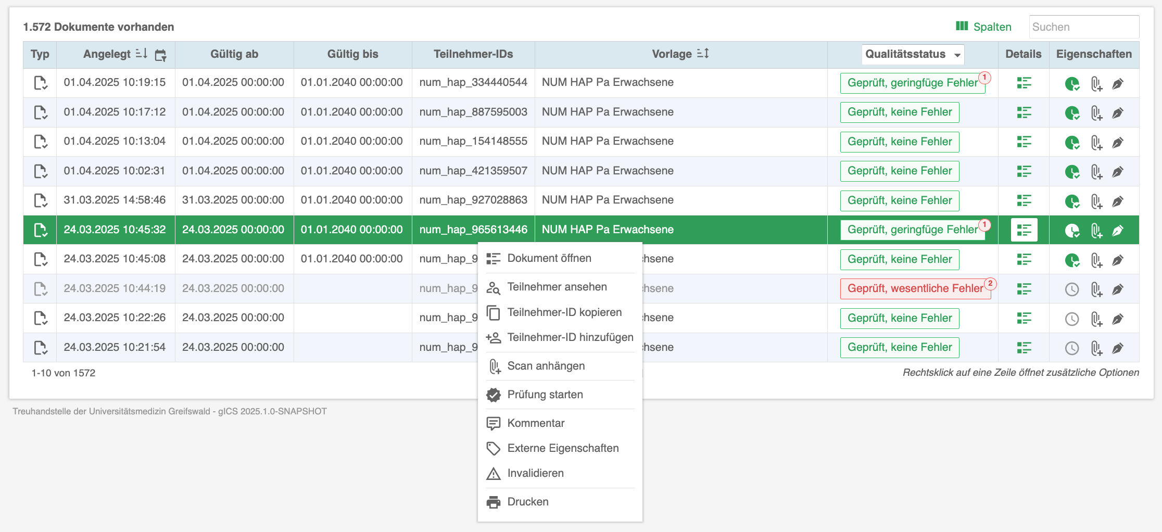Attach scan icon in row 24.03.2025 10:45:08

click(1096, 260)
